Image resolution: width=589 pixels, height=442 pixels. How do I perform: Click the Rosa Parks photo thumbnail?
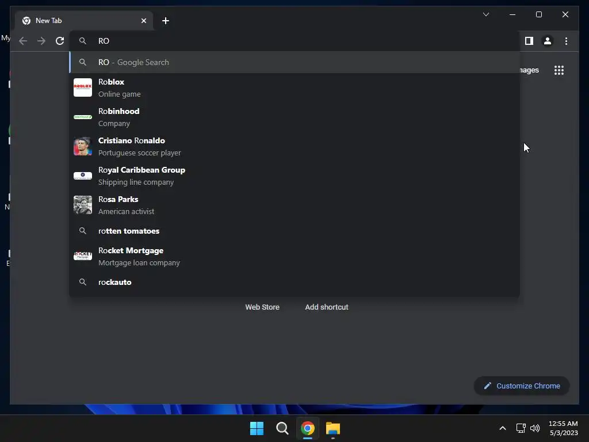click(x=83, y=205)
